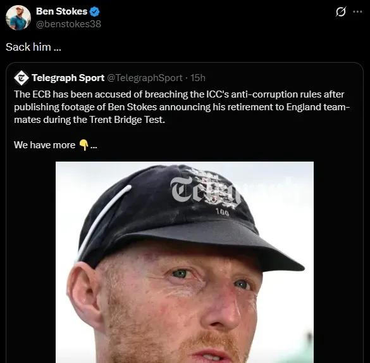View the attached photo of capped cricketer
This screenshot has height=363, width=370.
[185, 262]
